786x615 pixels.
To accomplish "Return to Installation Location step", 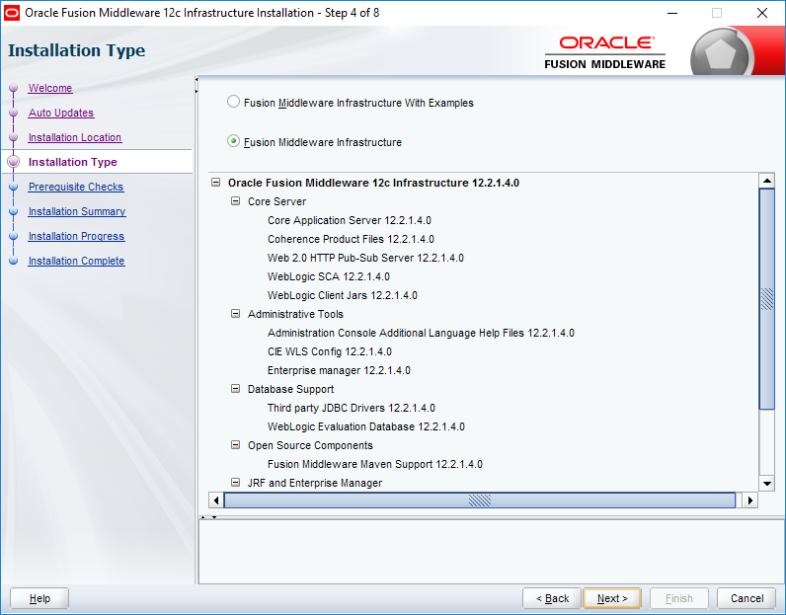I will point(75,137).
